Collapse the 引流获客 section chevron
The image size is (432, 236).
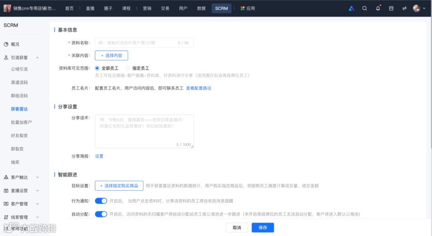[37, 58]
